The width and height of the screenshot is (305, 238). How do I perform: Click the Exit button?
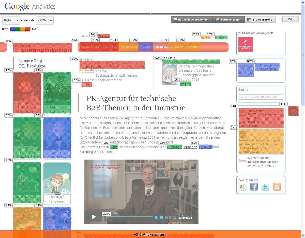point(290,20)
